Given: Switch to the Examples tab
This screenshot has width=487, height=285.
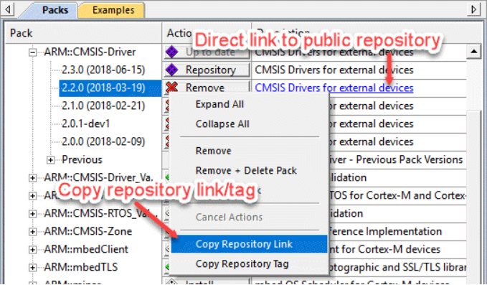Looking at the screenshot, I should pyautogui.click(x=113, y=10).
